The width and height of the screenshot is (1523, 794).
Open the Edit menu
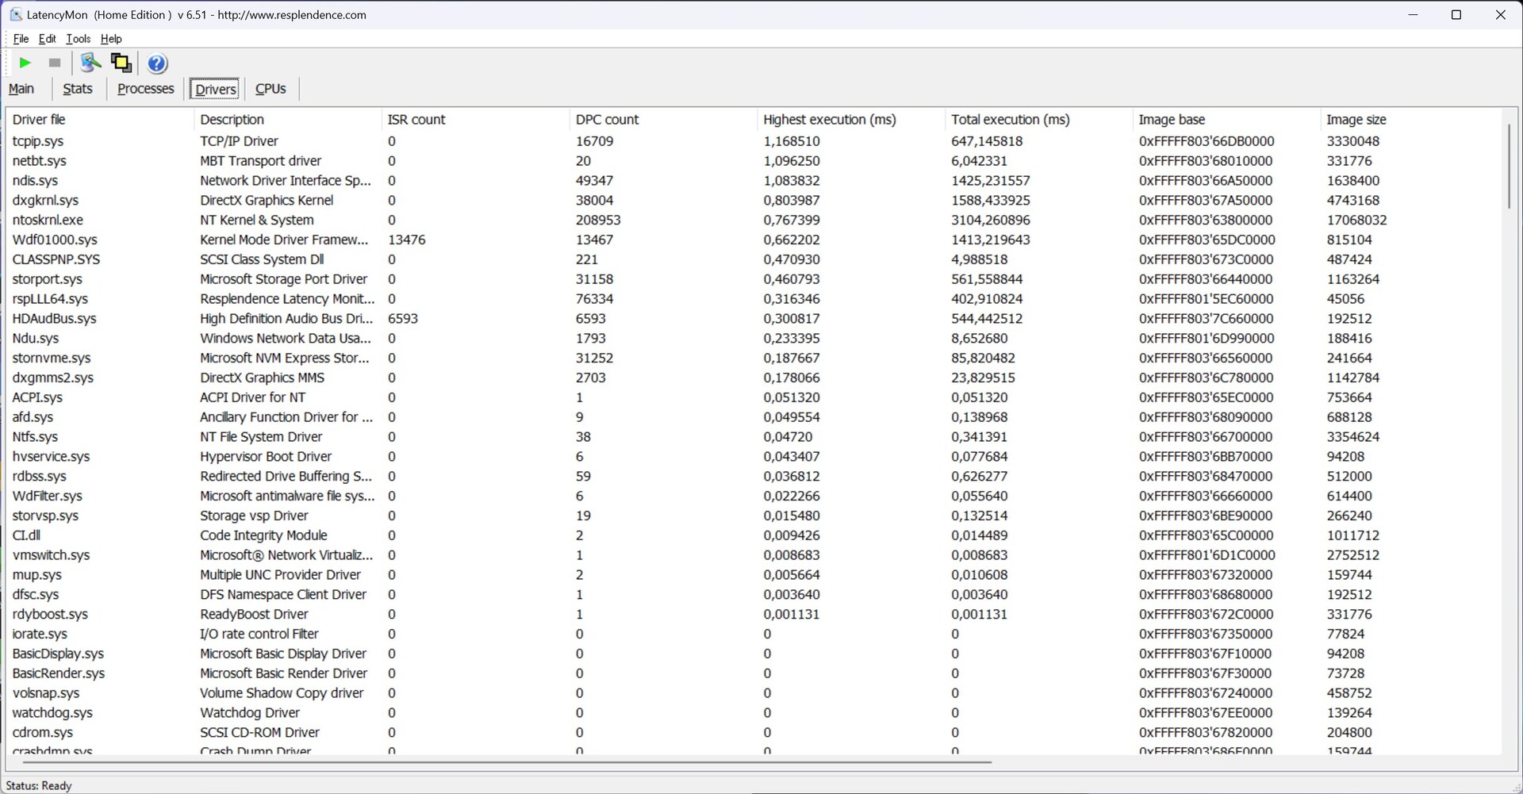[x=48, y=39]
